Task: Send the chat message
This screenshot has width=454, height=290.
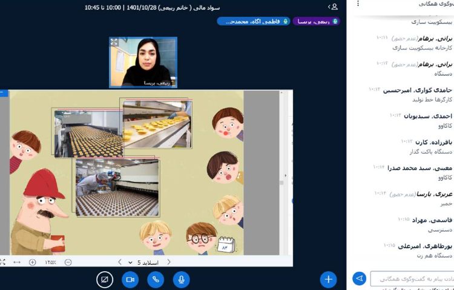Action: click(360, 279)
